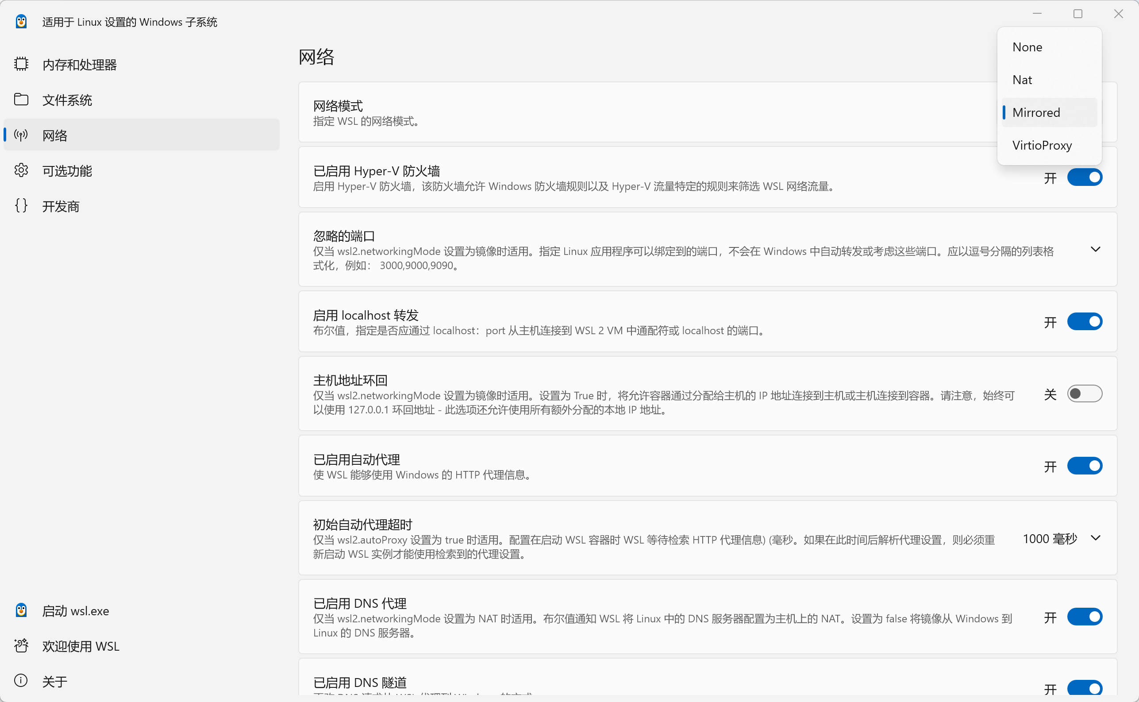Click the memory and processor chip icon
1139x702 pixels.
coord(21,64)
